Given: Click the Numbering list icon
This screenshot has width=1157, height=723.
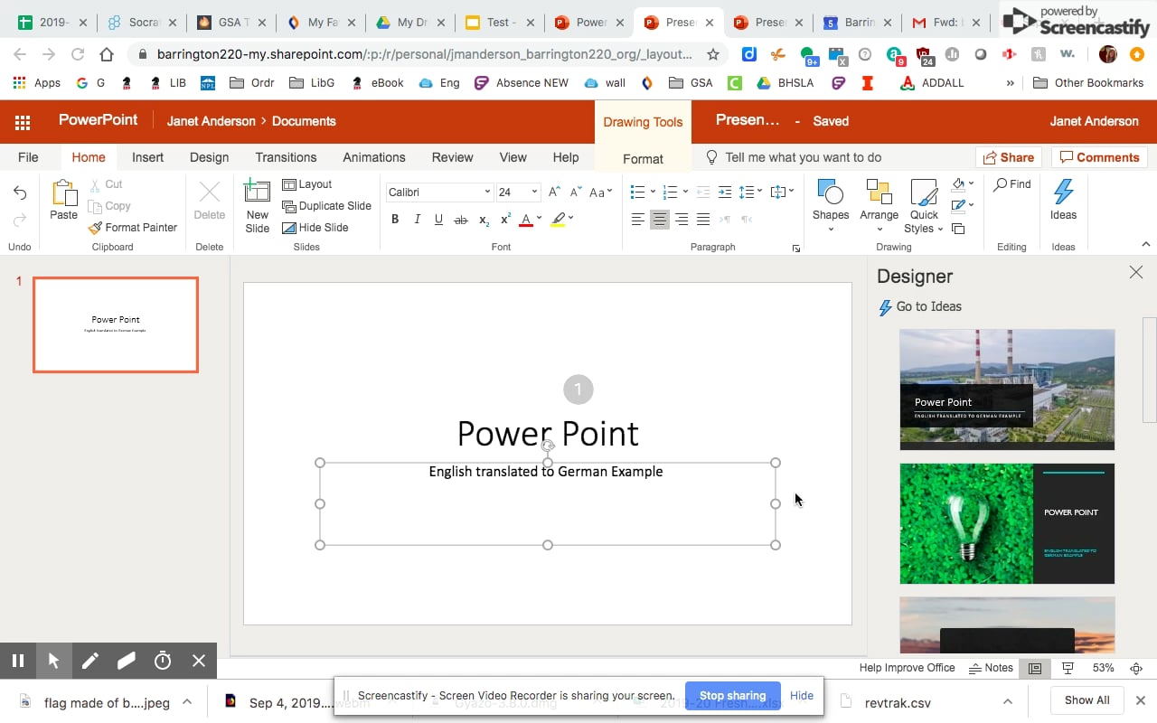Looking at the screenshot, I should pyautogui.click(x=670, y=192).
